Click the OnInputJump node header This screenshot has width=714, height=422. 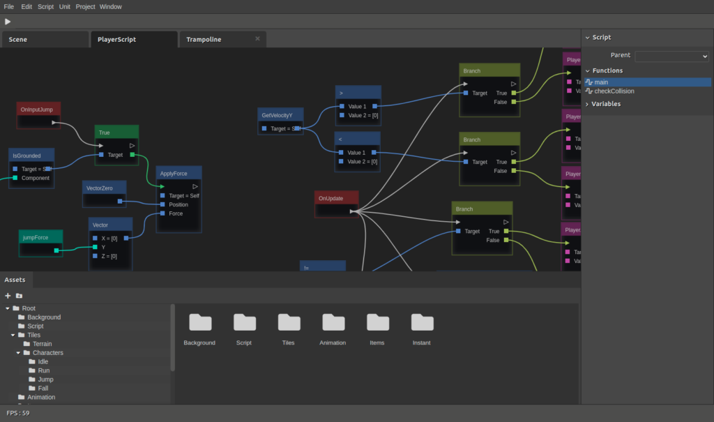tap(38, 110)
